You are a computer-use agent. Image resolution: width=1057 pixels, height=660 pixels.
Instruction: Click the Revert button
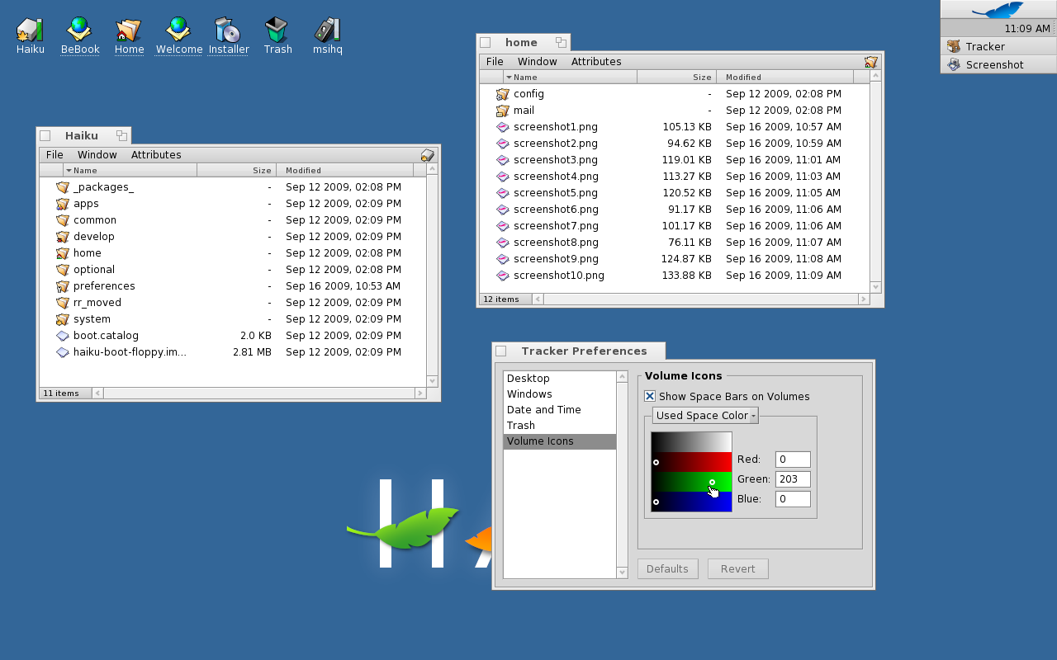(x=738, y=569)
